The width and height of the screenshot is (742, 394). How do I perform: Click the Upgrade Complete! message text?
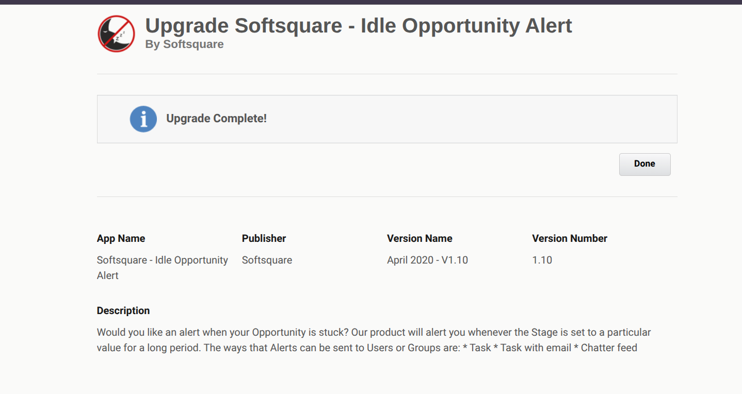coord(216,119)
